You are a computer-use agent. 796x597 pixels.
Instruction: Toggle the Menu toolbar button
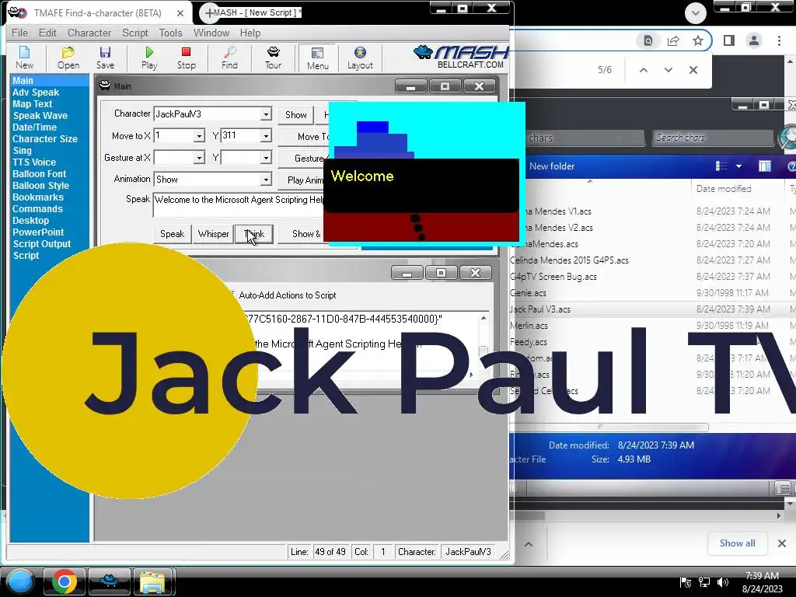tap(318, 58)
